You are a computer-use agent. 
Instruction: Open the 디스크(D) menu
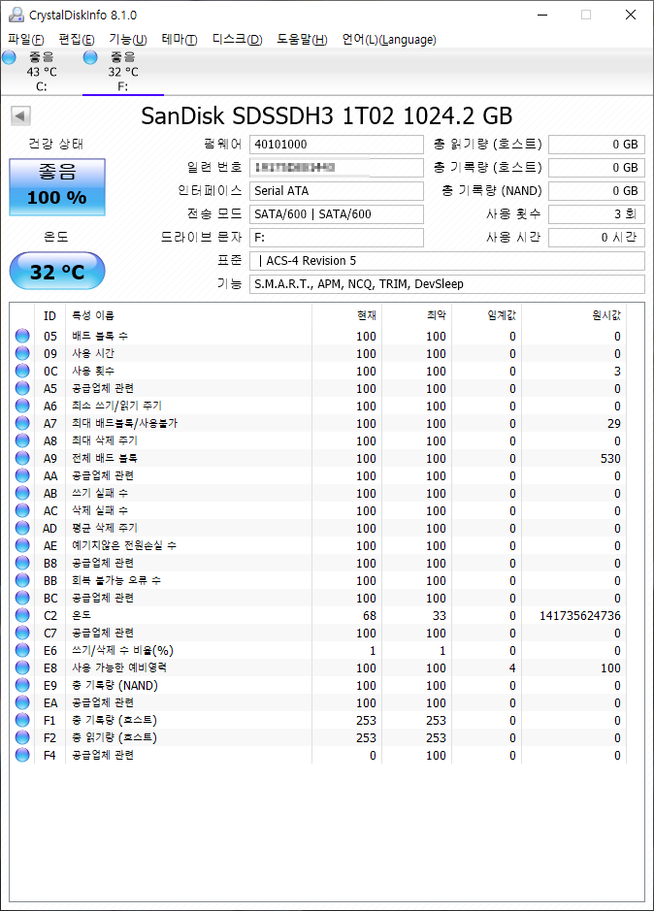pyautogui.click(x=237, y=40)
